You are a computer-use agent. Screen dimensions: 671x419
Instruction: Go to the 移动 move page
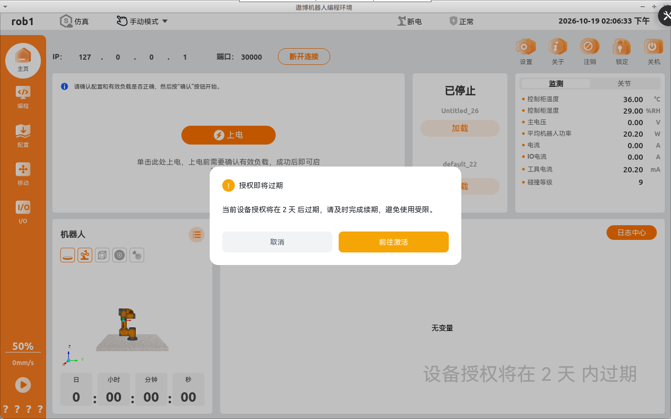click(23, 174)
